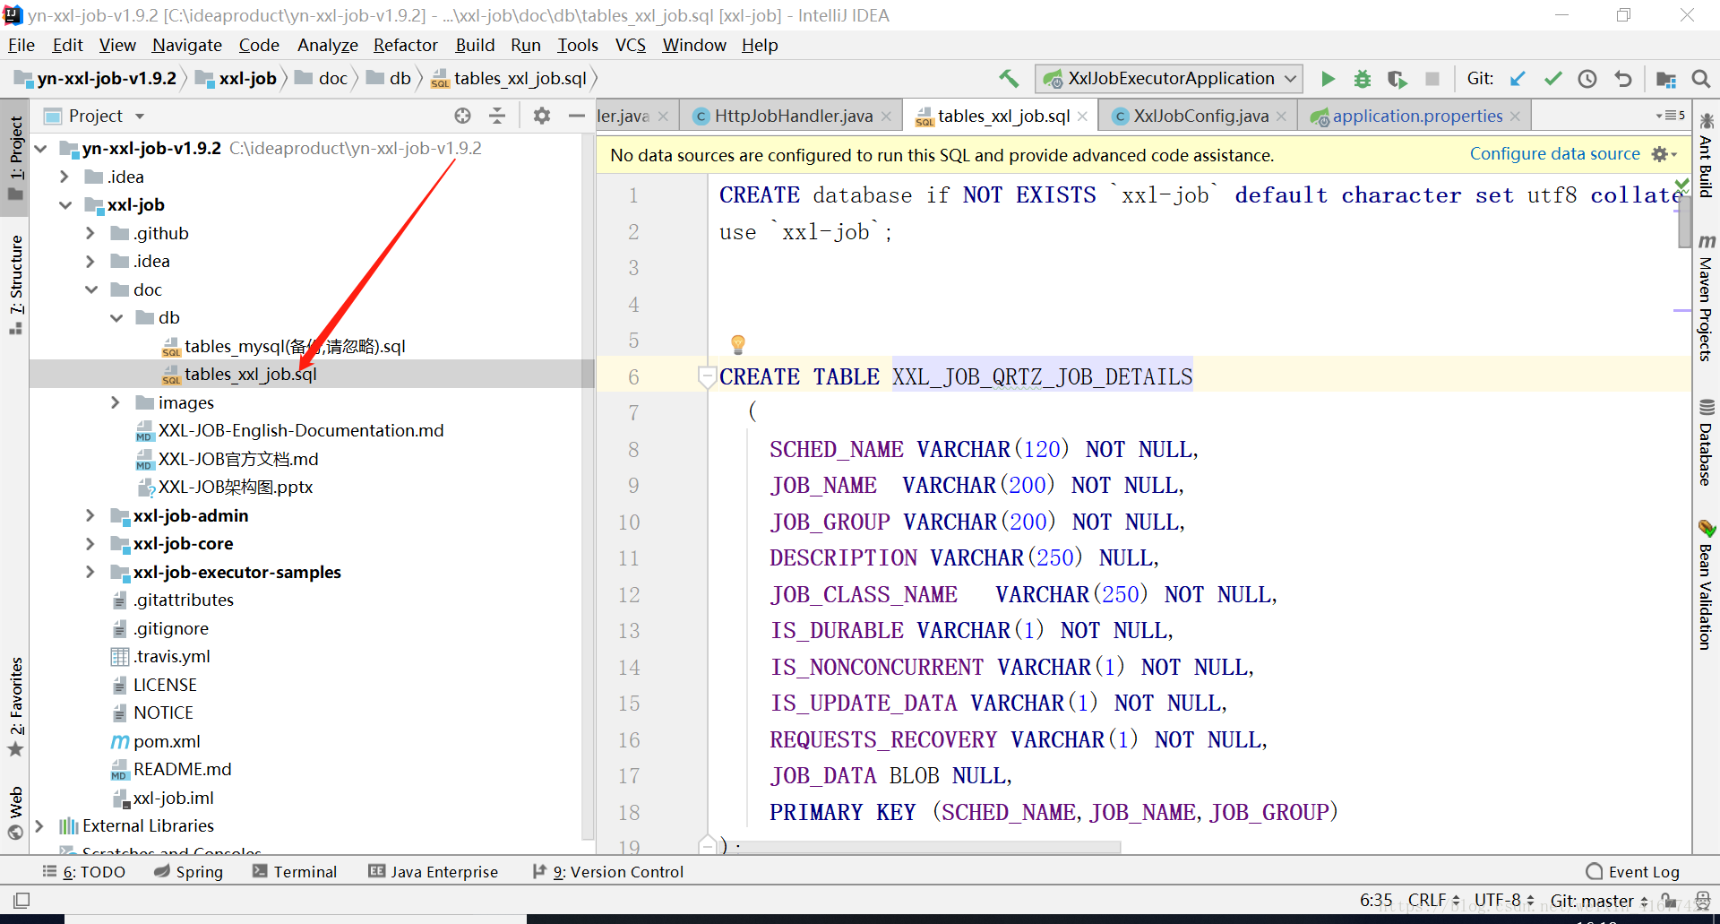Open Search Everywhere magnifier icon
This screenshot has width=1720, height=924.
tap(1701, 79)
